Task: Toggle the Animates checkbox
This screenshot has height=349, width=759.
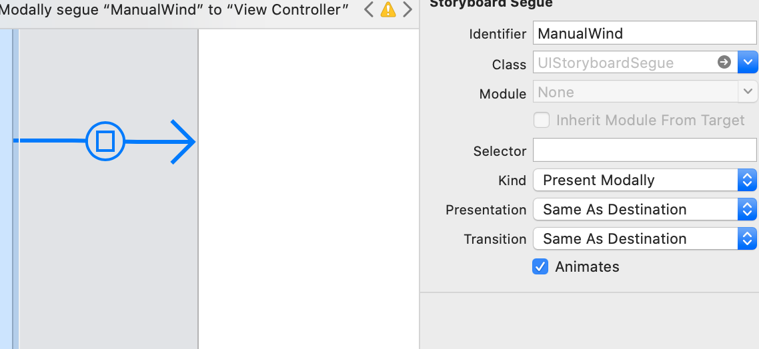Action: [x=540, y=266]
